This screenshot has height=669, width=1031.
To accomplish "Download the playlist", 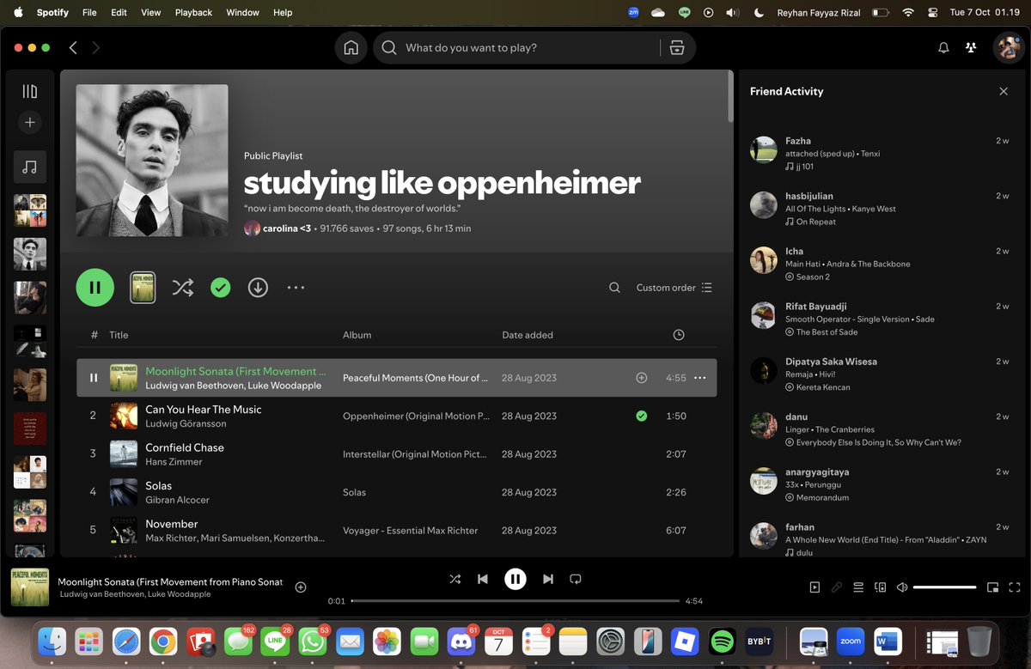I will coord(258,288).
